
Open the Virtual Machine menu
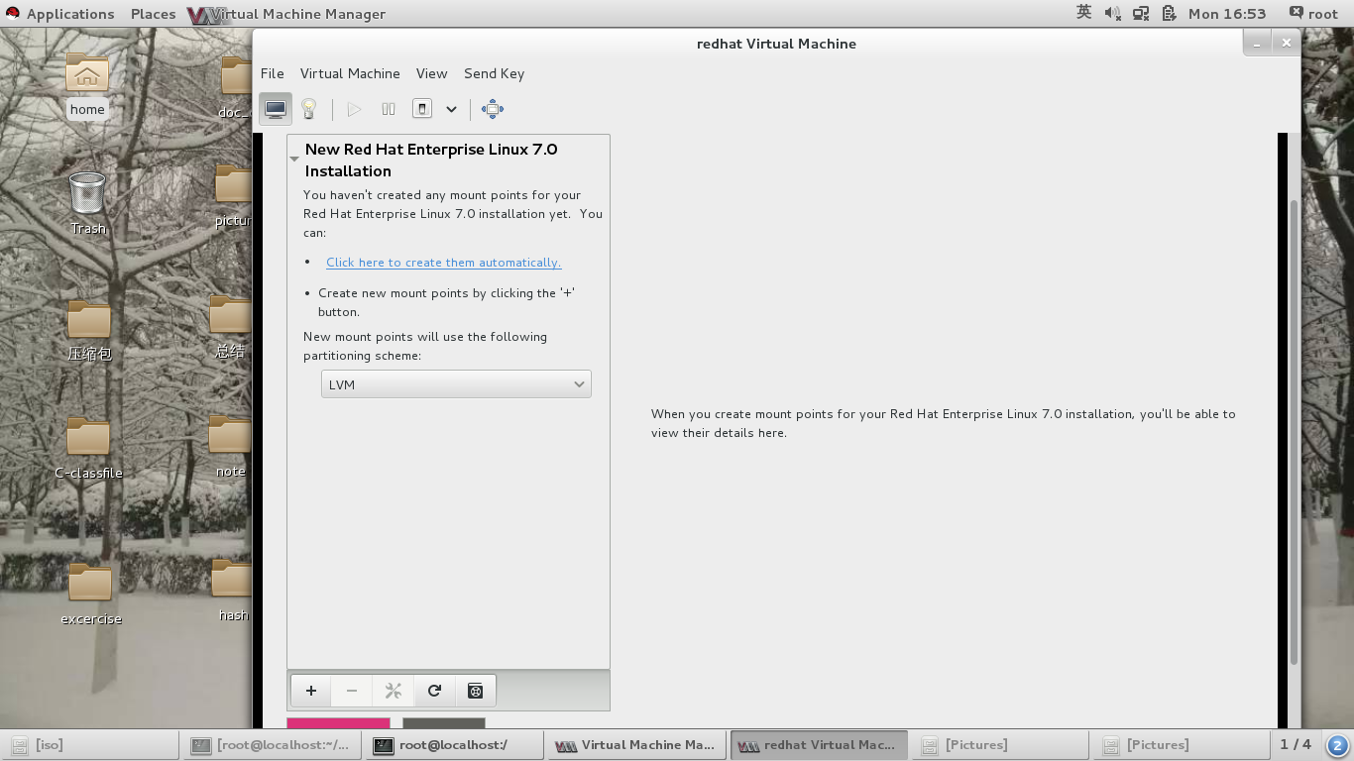coord(350,73)
